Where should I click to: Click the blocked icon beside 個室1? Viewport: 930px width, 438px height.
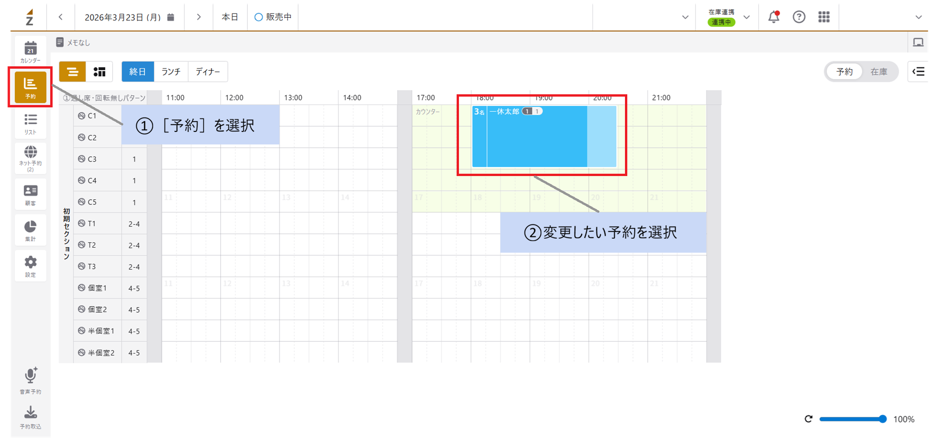(81, 288)
